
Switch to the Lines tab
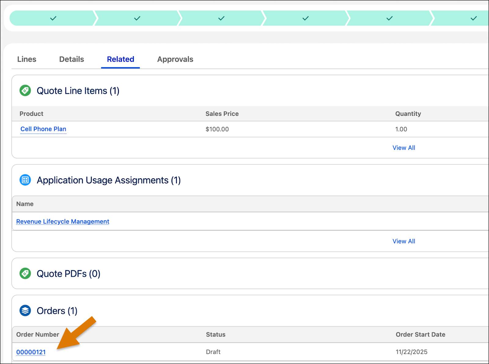(27, 59)
